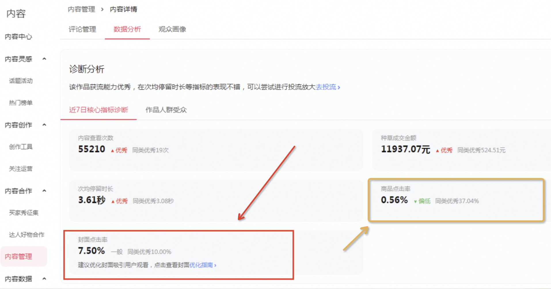Click the 同类优秀37.04% benchmark text
The image size is (551, 289).
click(457, 201)
